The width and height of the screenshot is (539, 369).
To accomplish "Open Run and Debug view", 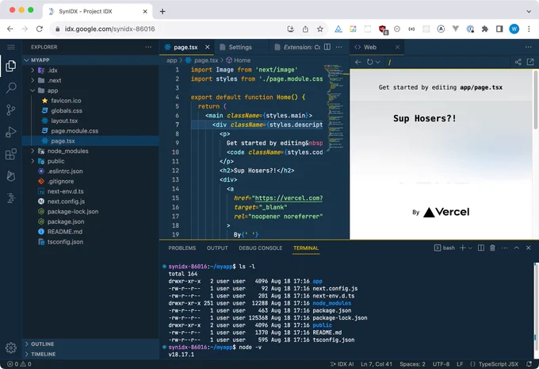I will click(x=10, y=132).
